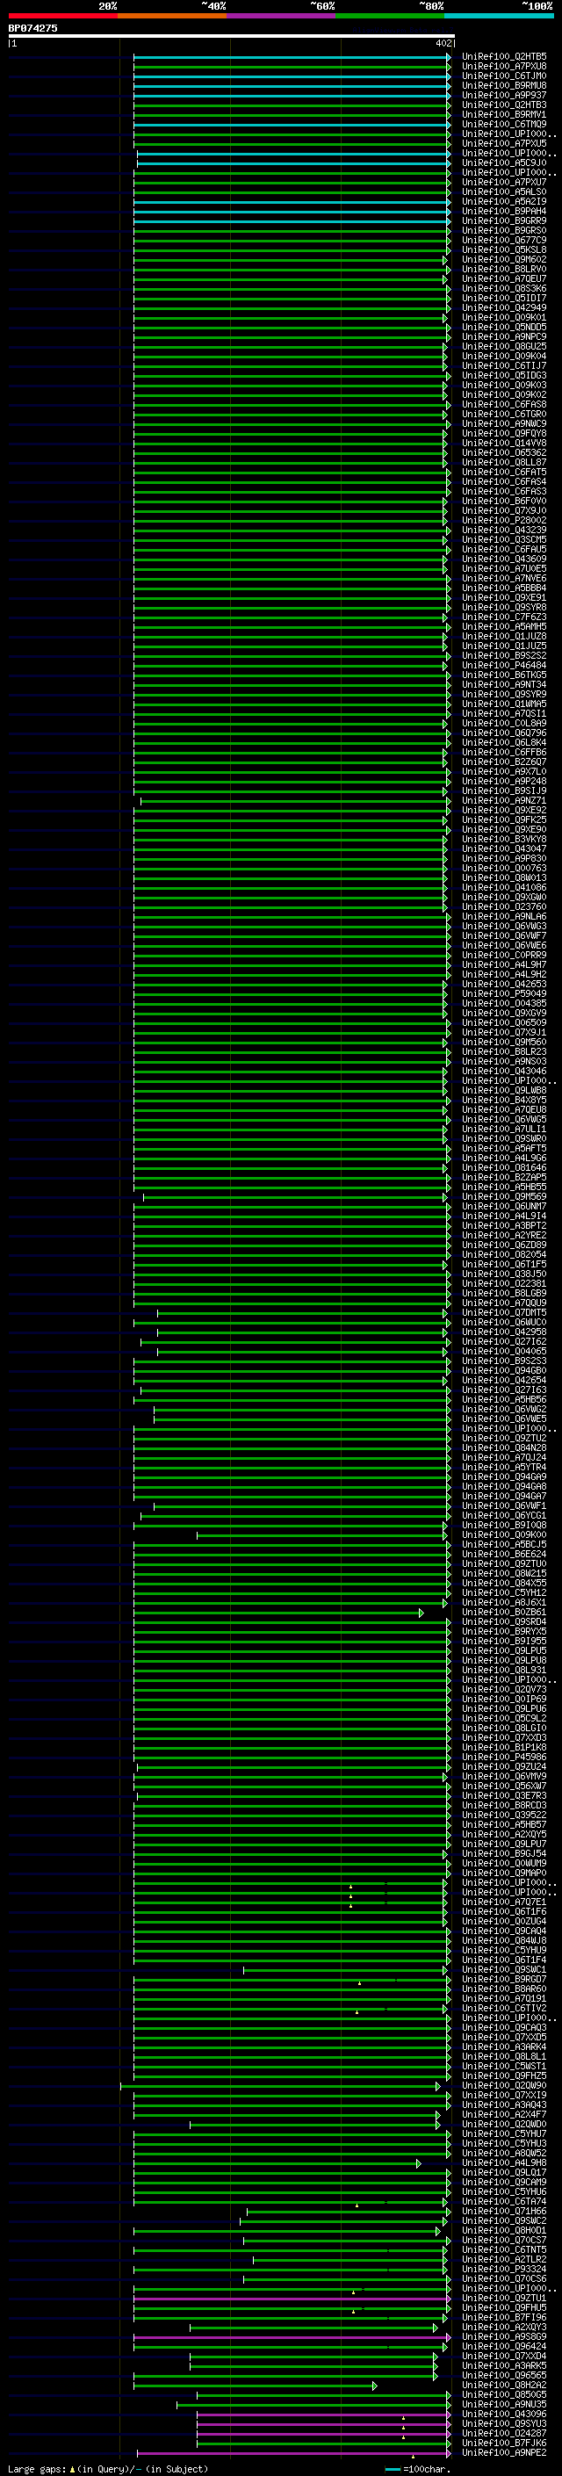
Task: Click the =100char. scale legend
Action: pos(417,2468)
